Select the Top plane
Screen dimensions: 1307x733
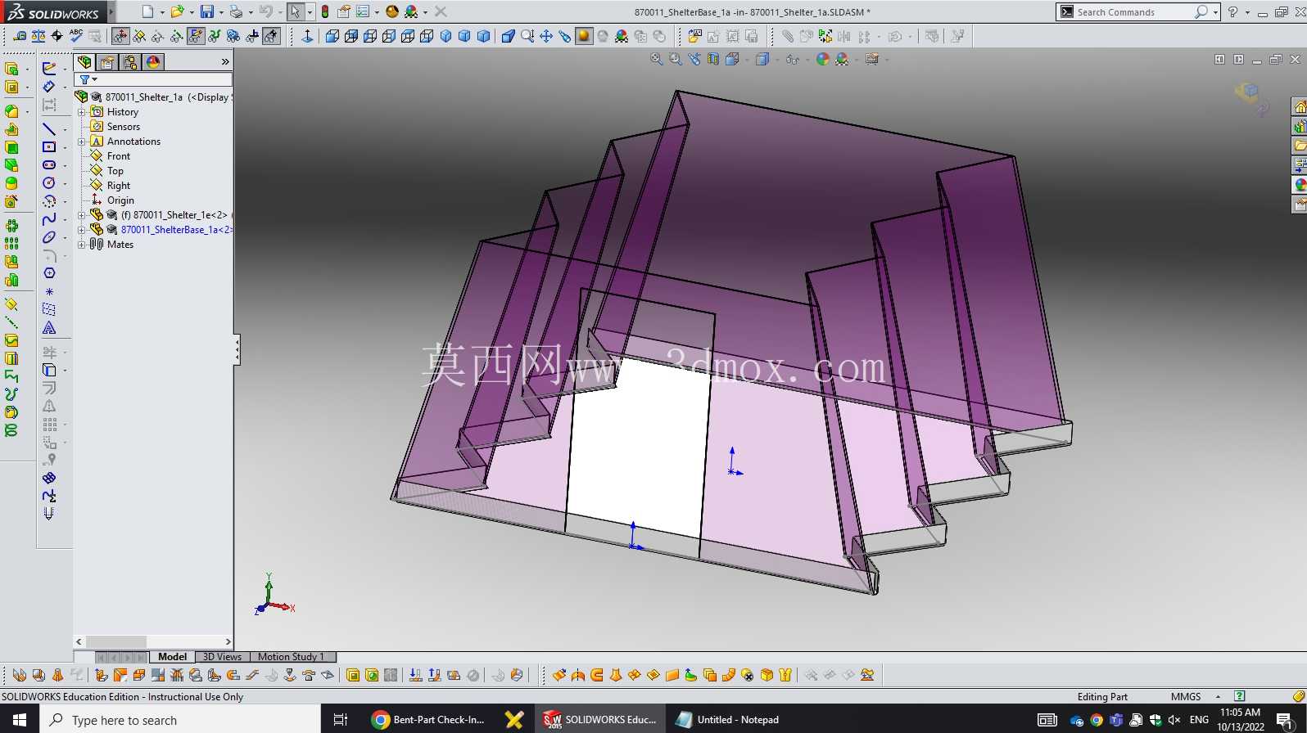point(115,171)
